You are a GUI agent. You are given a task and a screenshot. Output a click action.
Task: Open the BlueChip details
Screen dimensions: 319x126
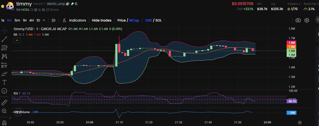[x=312, y=4]
